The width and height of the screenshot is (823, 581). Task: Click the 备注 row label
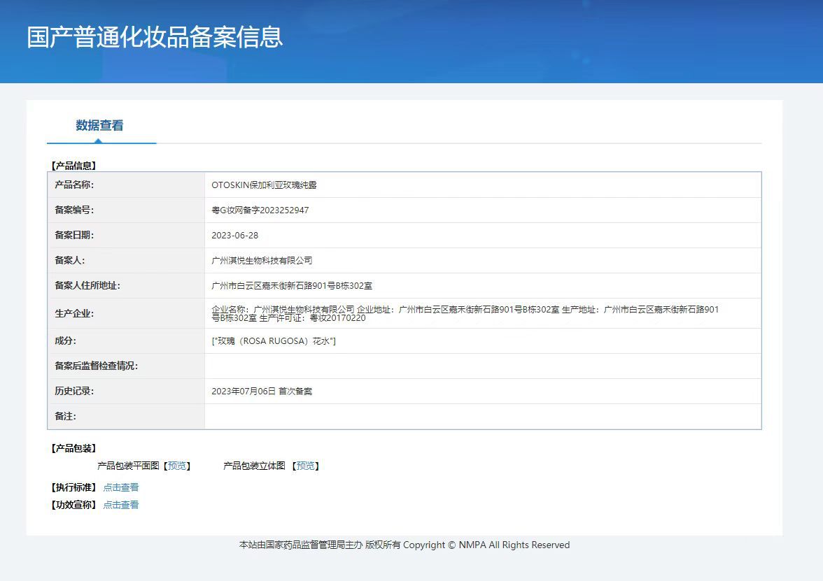[x=65, y=417]
